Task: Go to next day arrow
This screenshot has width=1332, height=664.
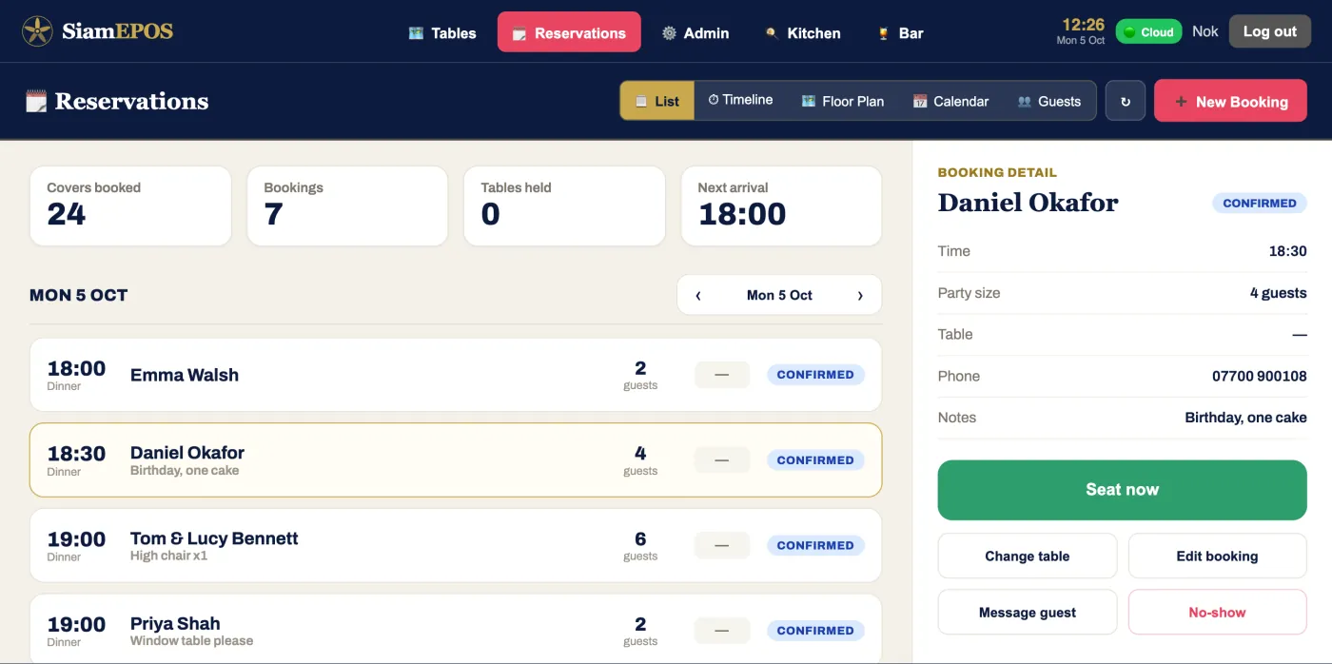Action: click(860, 295)
